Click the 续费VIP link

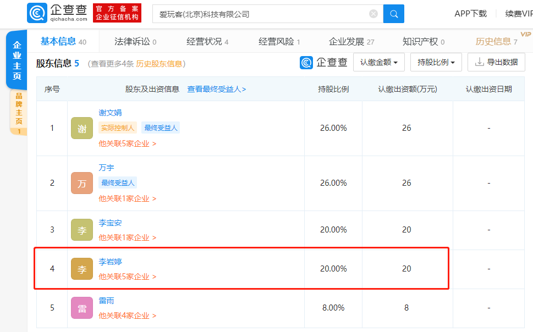point(519,14)
